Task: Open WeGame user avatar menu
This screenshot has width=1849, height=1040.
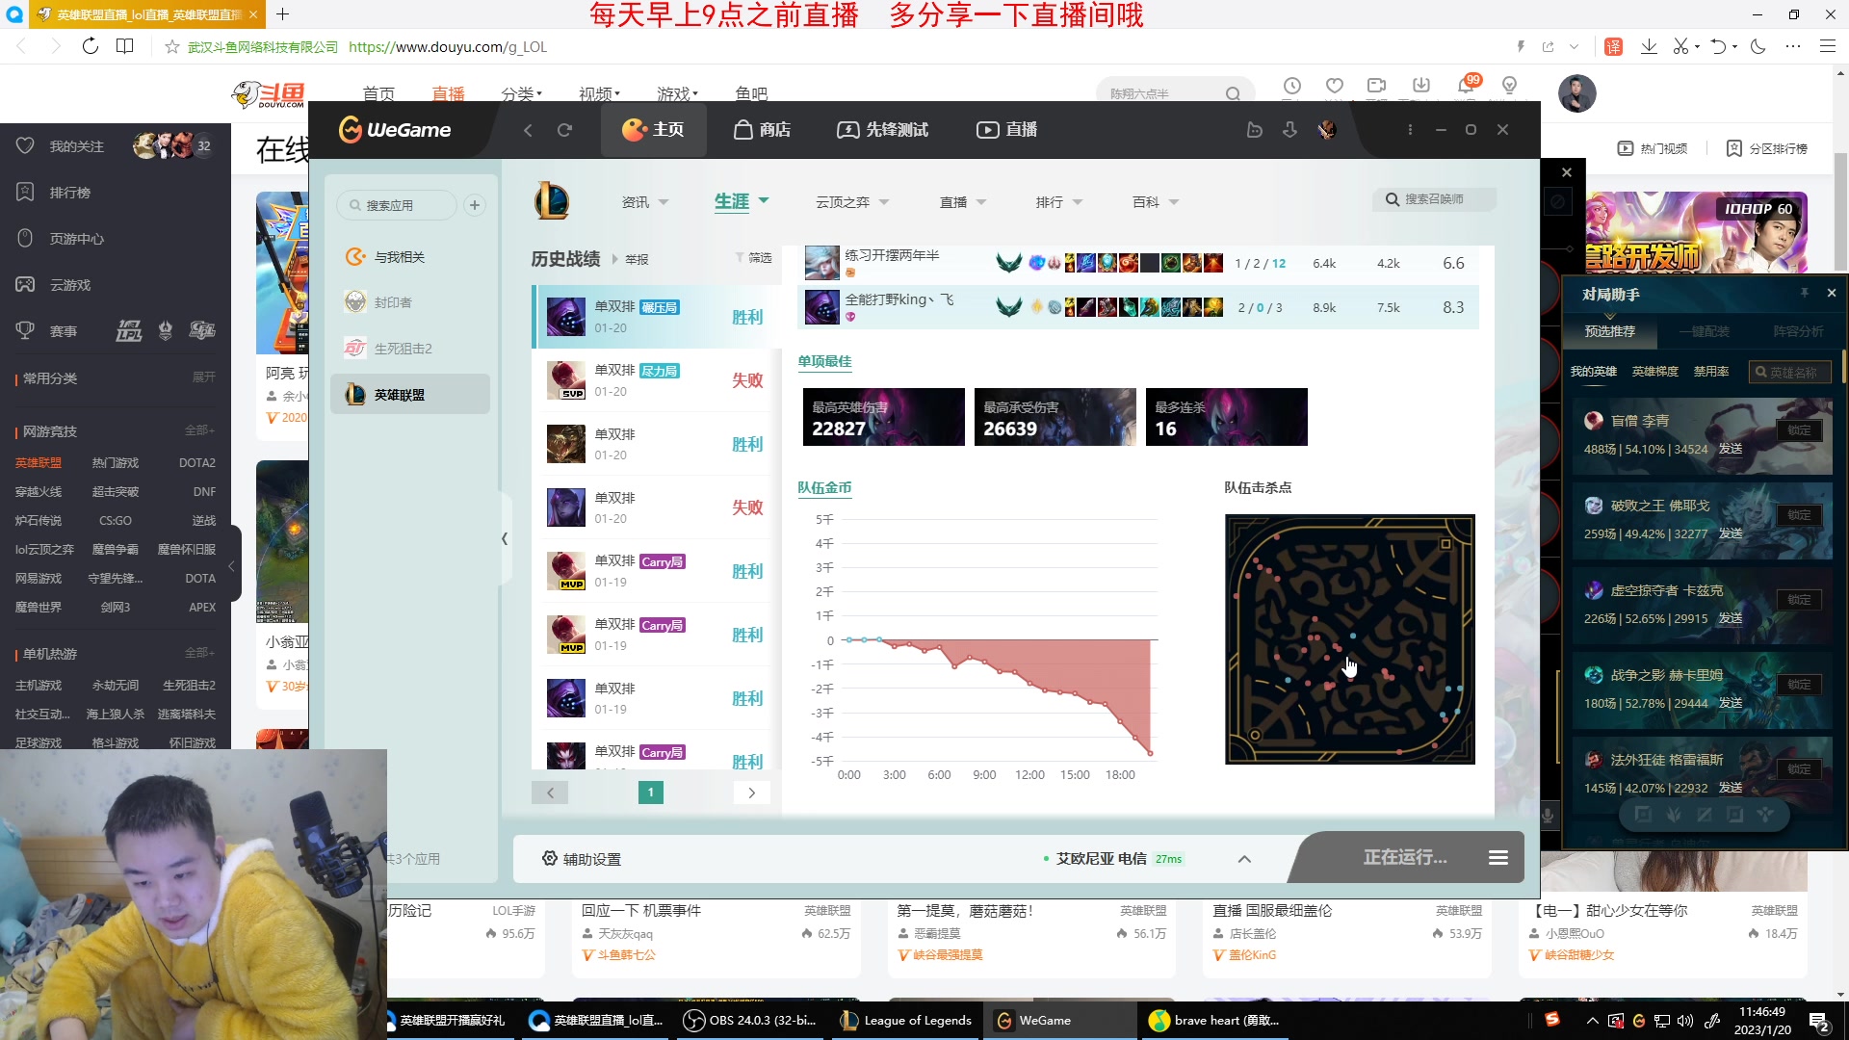Action: pos(1327,130)
